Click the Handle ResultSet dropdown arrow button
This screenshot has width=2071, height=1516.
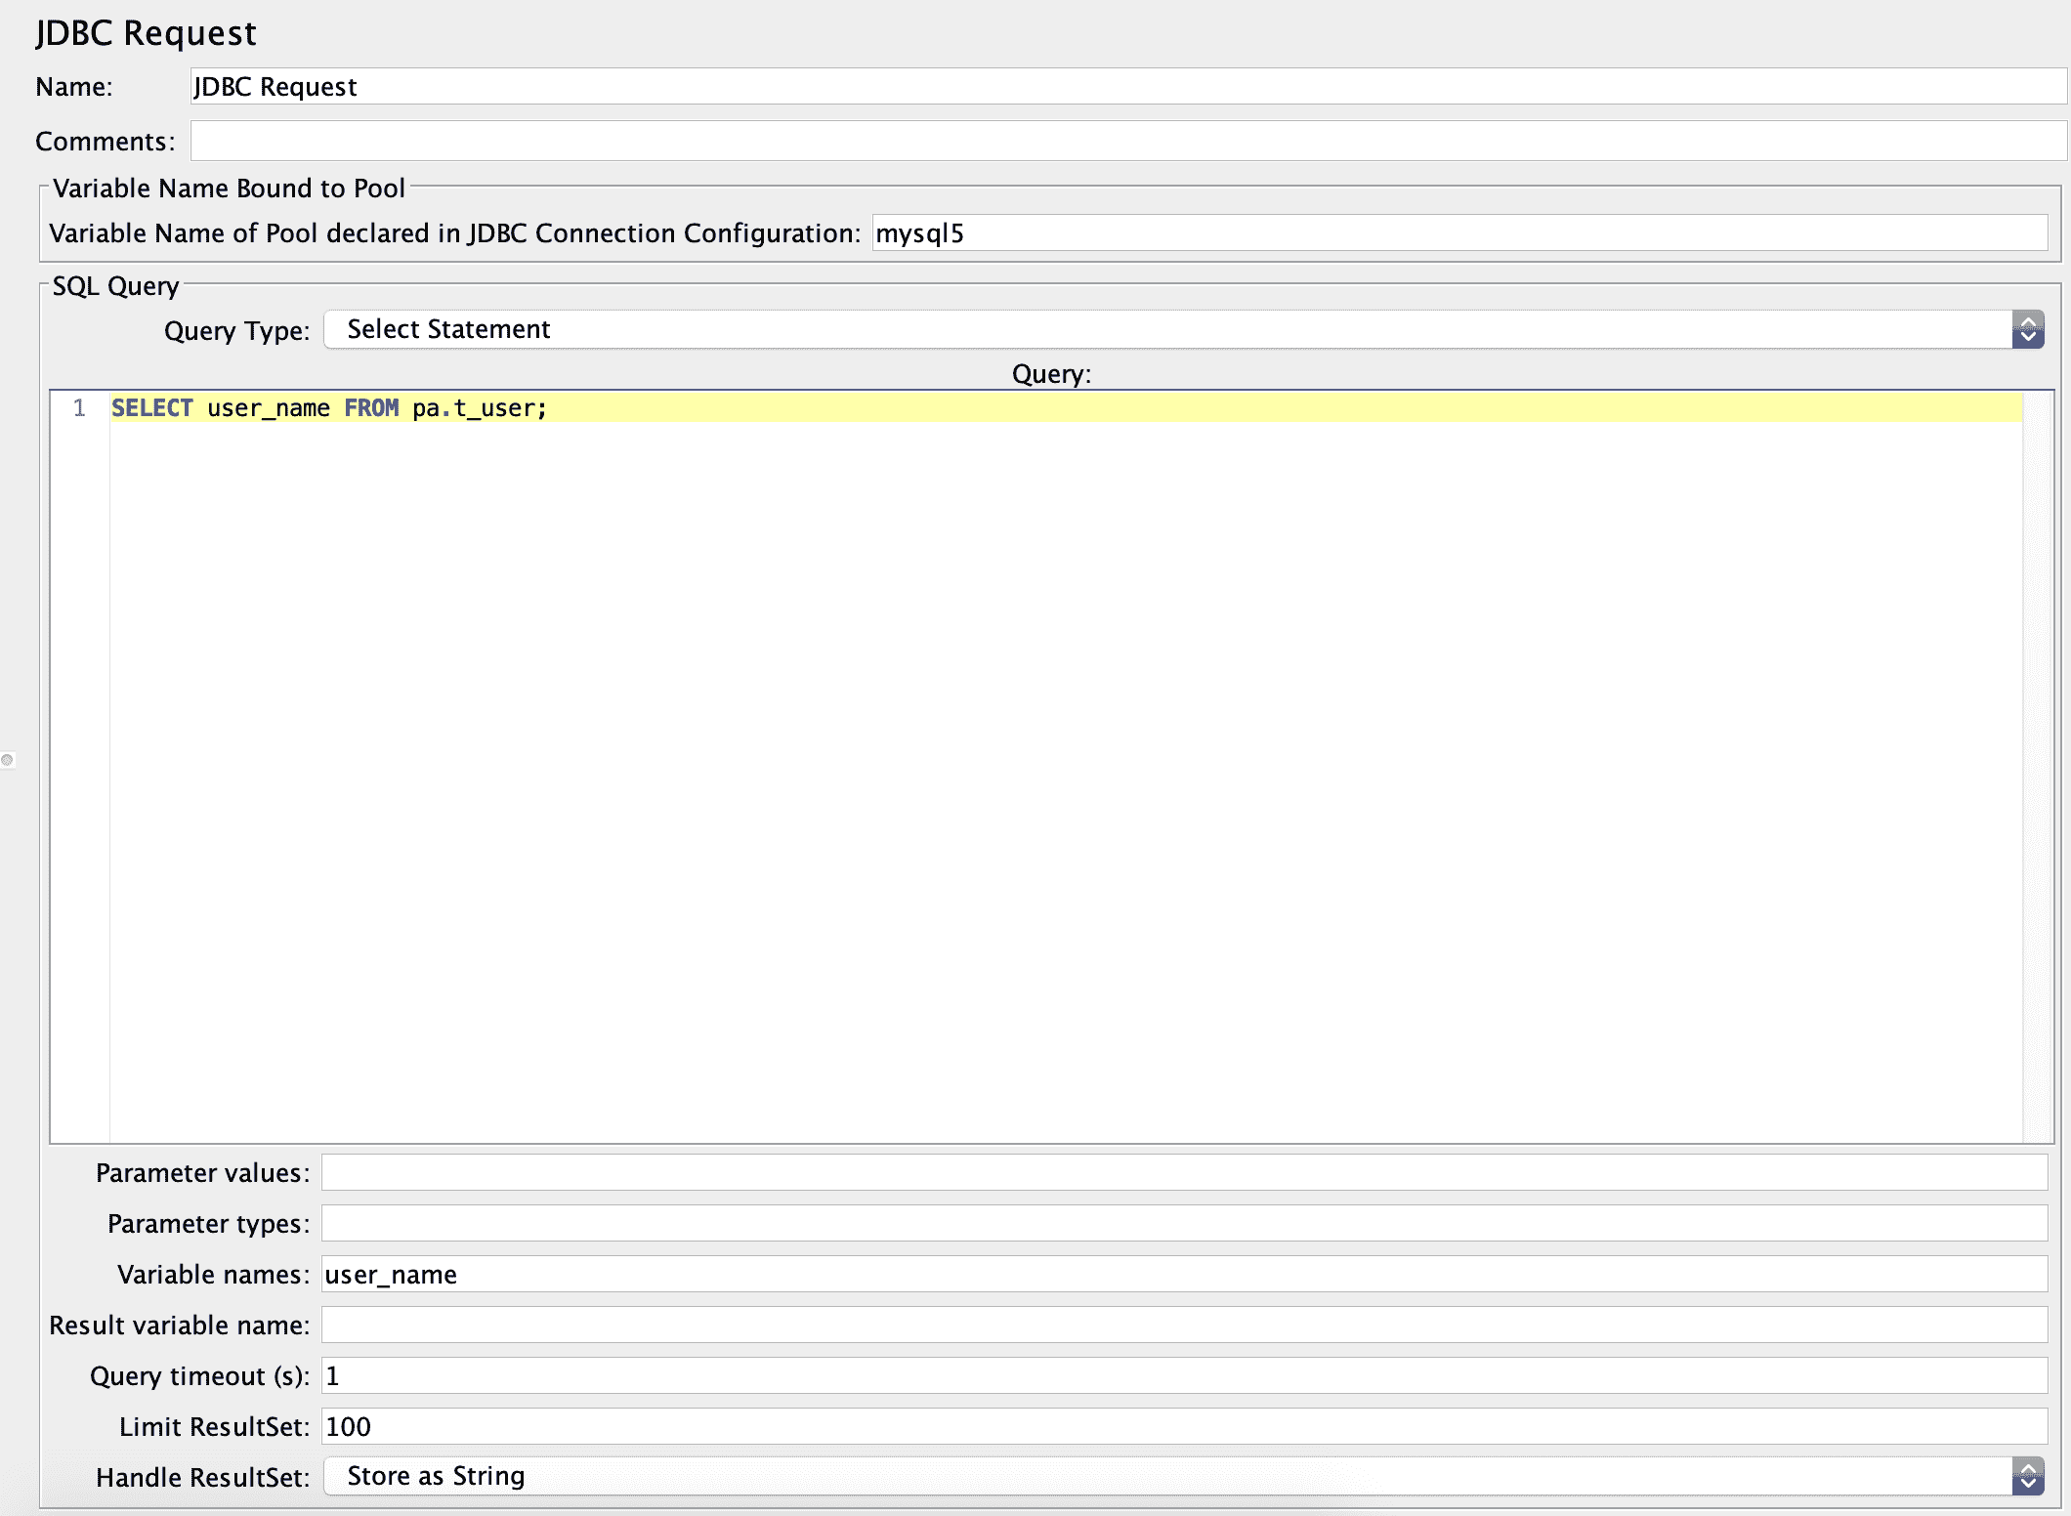coord(2028,1477)
